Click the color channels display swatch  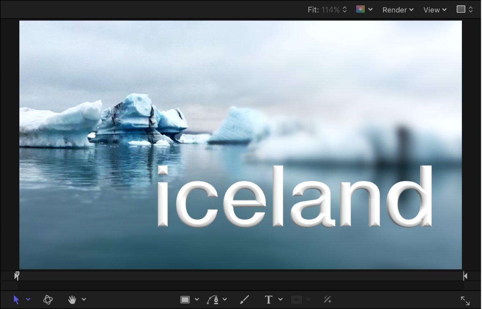click(360, 9)
